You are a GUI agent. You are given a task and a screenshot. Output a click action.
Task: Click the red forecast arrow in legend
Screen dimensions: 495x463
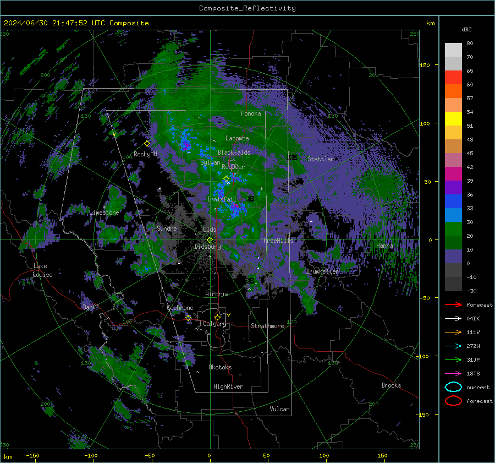coord(453,304)
